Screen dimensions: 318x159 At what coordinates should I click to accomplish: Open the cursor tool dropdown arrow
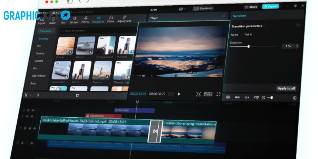pyautogui.click(x=30, y=95)
